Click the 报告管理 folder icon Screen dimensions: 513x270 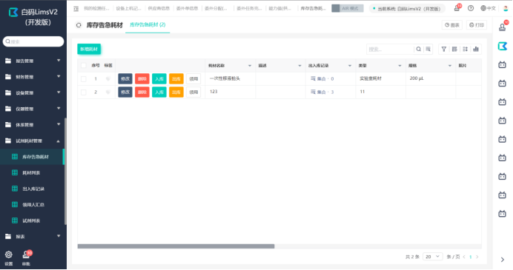point(8,61)
